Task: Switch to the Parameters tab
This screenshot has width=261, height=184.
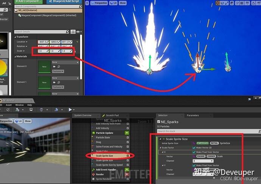Action: 193,115
